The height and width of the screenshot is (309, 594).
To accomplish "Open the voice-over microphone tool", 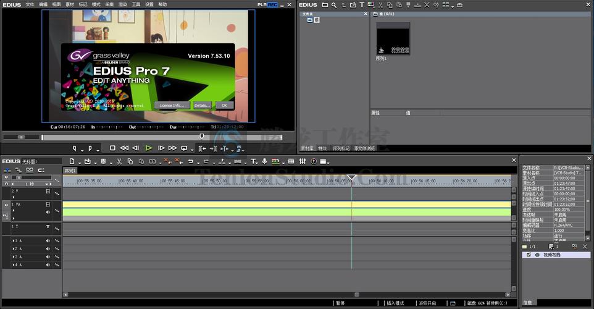I will click(x=264, y=161).
